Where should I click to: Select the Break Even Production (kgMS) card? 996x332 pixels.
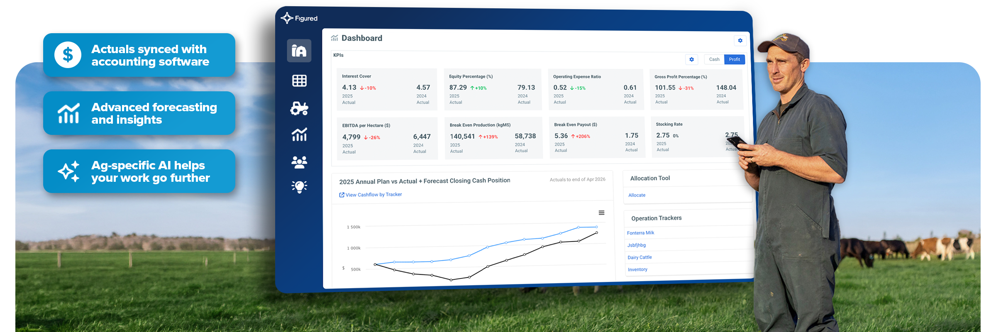[493, 138]
